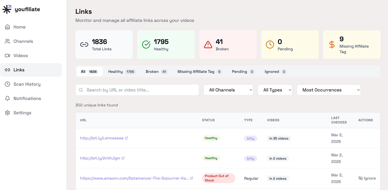Image resolution: width=388 pixels, height=190 pixels.
Task: Click the 1836 Total Links summary card
Action: point(104,45)
